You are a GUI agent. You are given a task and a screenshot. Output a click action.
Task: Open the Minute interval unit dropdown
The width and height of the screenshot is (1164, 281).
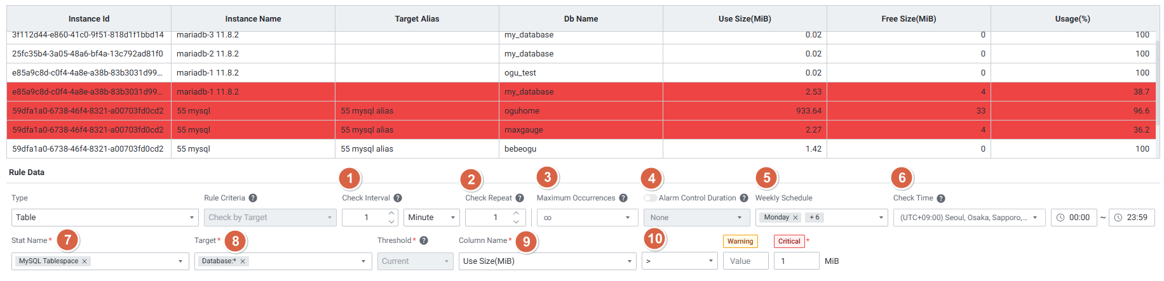(x=431, y=218)
